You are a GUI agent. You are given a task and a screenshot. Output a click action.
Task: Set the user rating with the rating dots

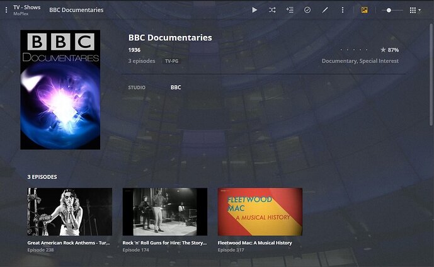point(354,50)
